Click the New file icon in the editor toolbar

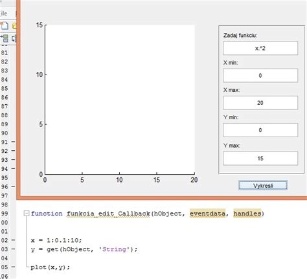tap(5, 26)
